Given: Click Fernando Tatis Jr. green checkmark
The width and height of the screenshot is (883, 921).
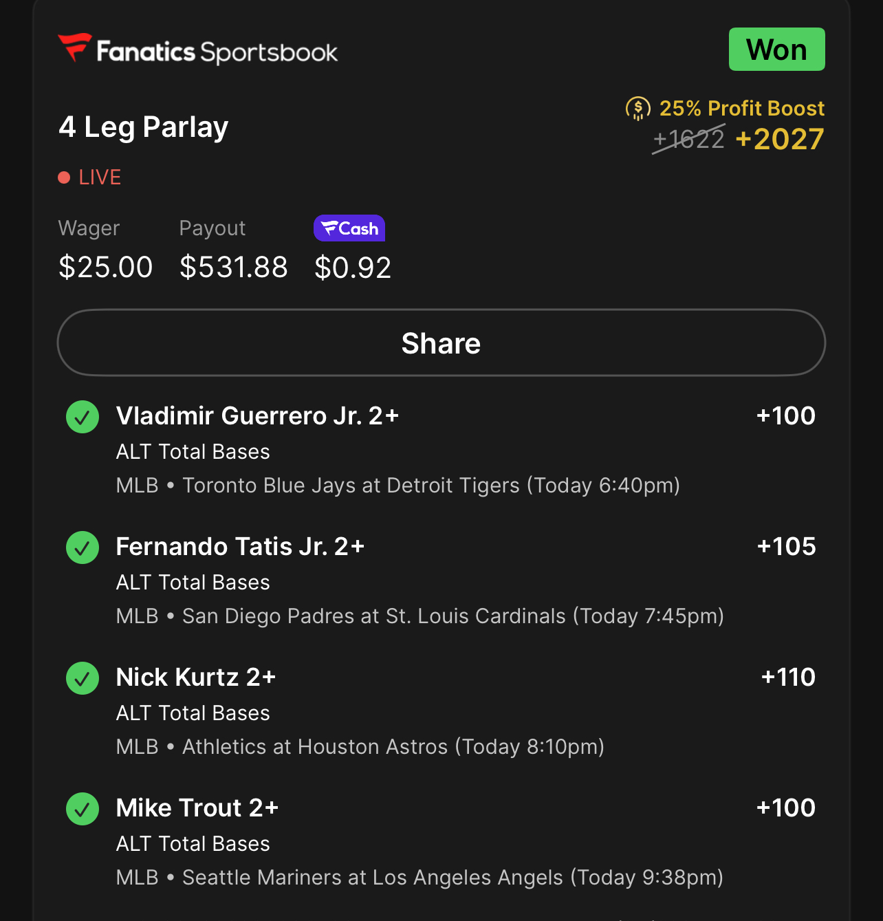Looking at the screenshot, I should coord(83,548).
